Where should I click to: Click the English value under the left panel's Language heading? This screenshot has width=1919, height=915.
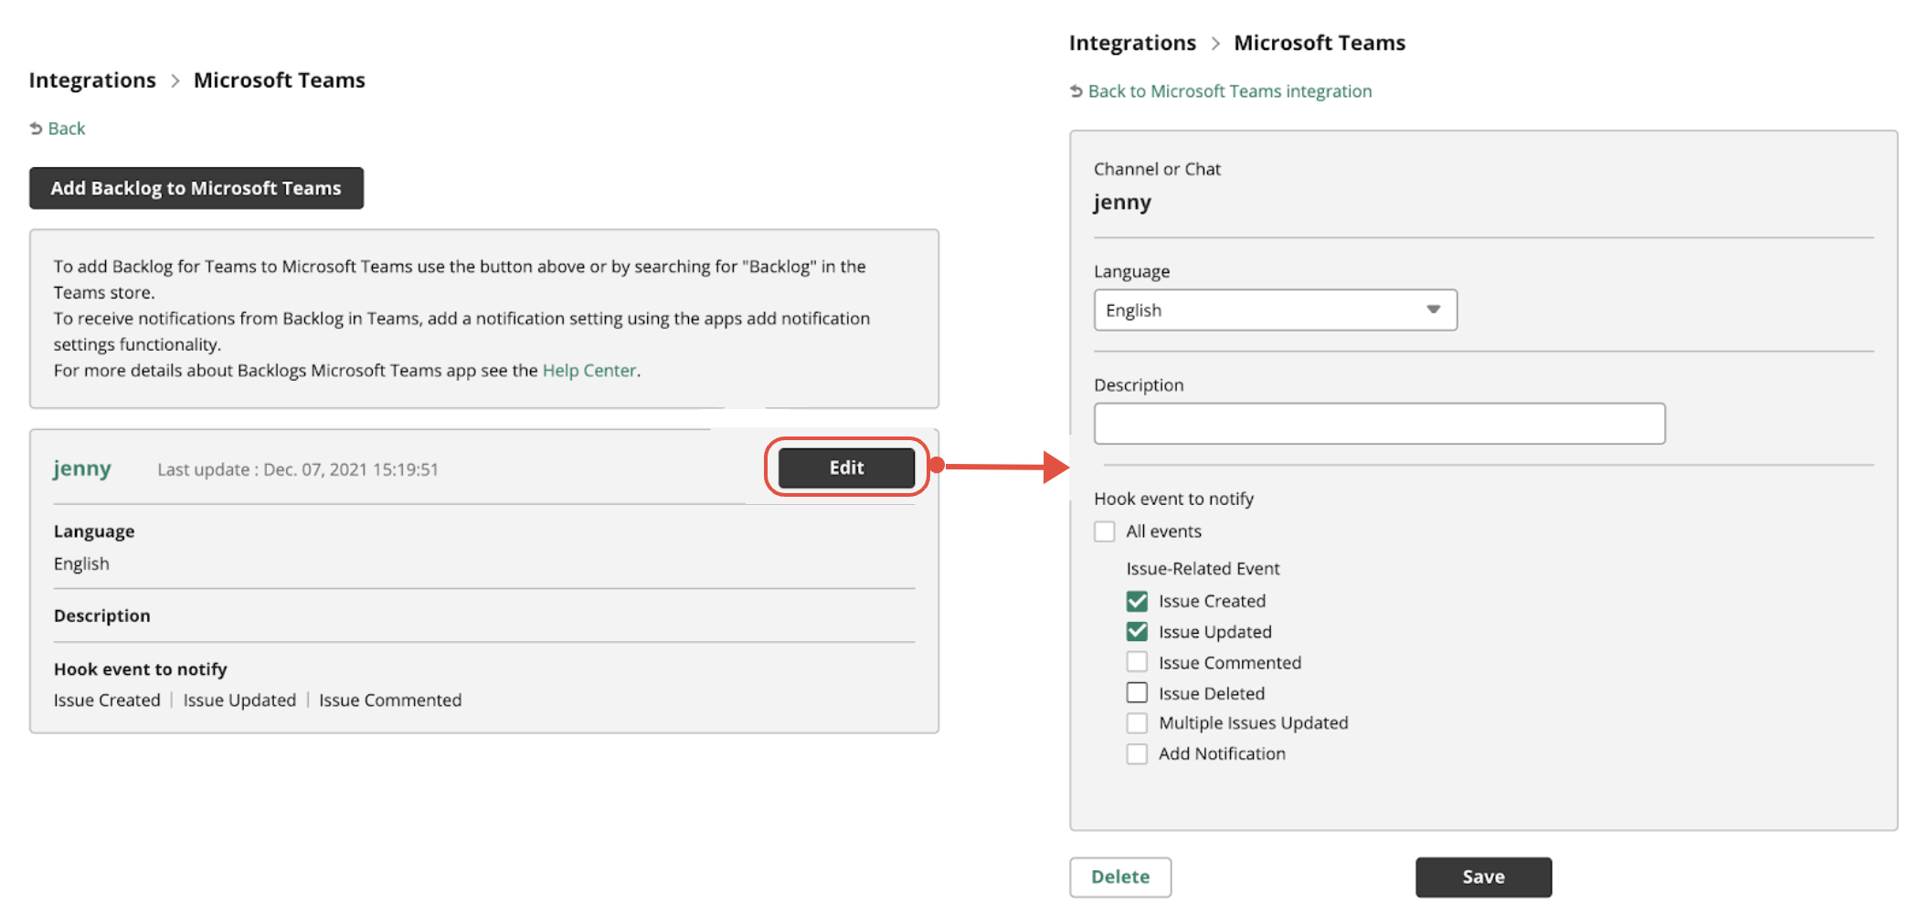pos(81,564)
